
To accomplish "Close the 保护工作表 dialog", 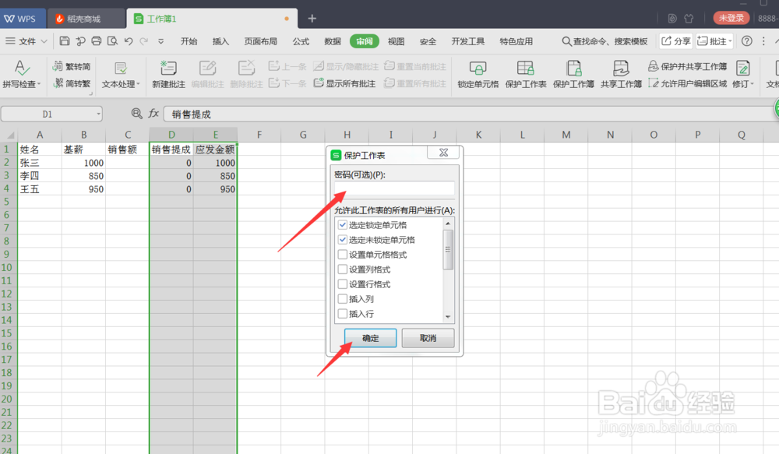I will click(444, 153).
